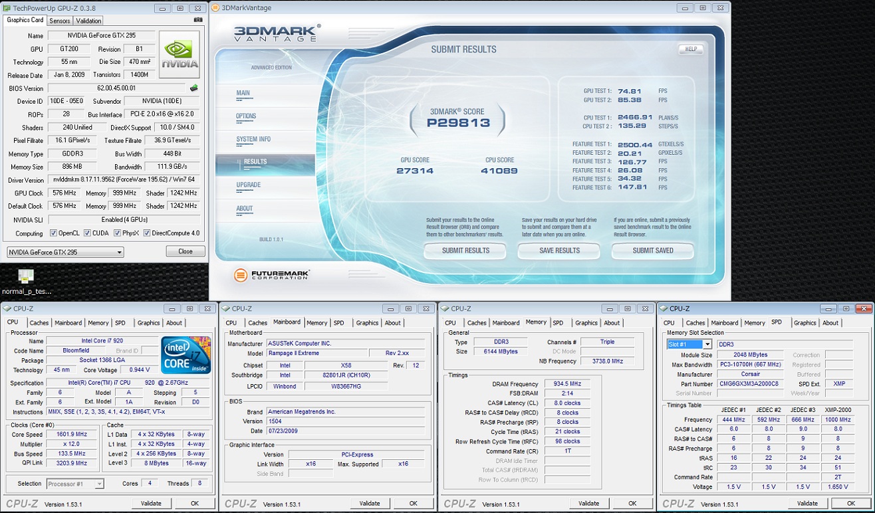Open the Processor #1 selection dropdown
This screenshot has height=513, width=875.
coord(74,484)
